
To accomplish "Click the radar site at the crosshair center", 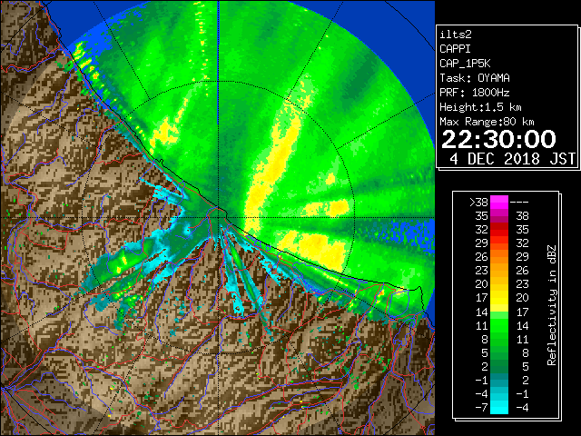I will (x=219, y=218).
